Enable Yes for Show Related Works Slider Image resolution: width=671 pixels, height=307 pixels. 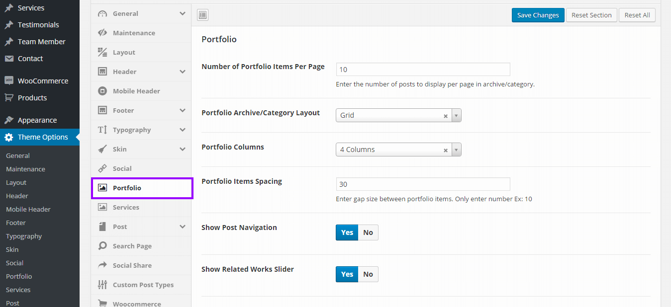(x=347, y=274)
